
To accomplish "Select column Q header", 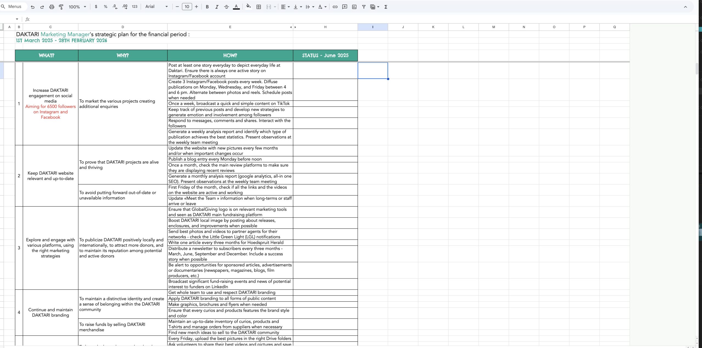I will [x=615, y=27].
